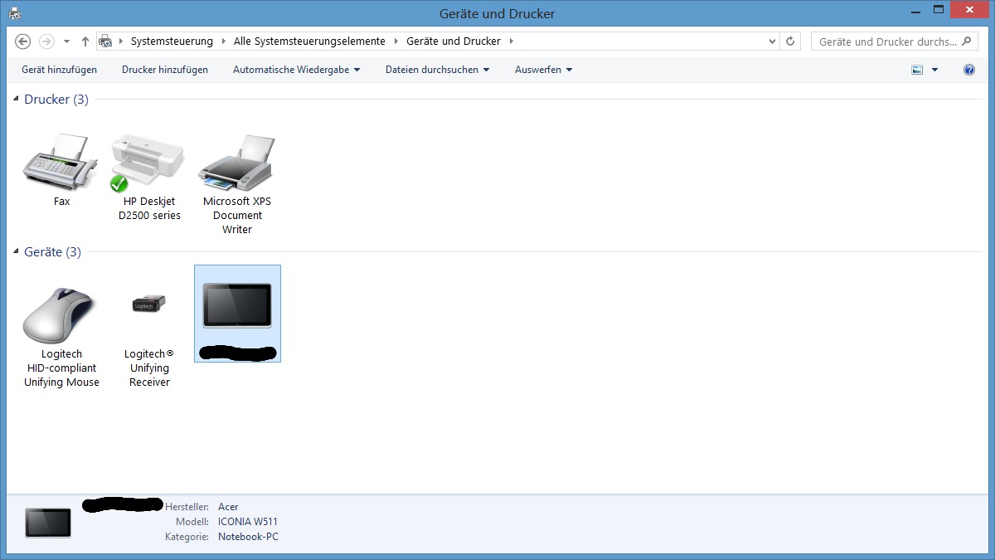Click the Notebook-PC category value

pos(248,537)
